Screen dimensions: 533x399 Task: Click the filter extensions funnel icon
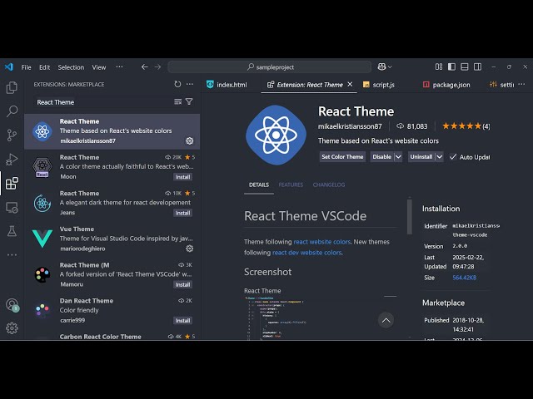coord(189,101)
